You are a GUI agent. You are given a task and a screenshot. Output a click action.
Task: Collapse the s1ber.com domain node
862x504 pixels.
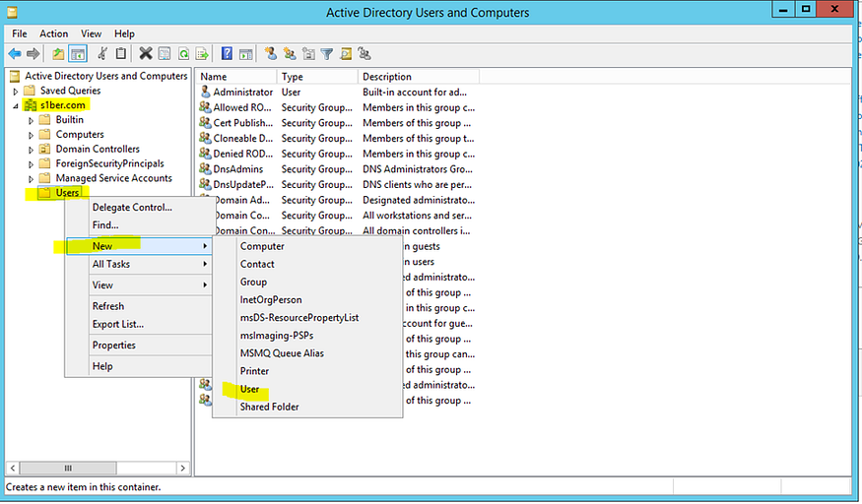pyautogui.click(x=16, y=105)
